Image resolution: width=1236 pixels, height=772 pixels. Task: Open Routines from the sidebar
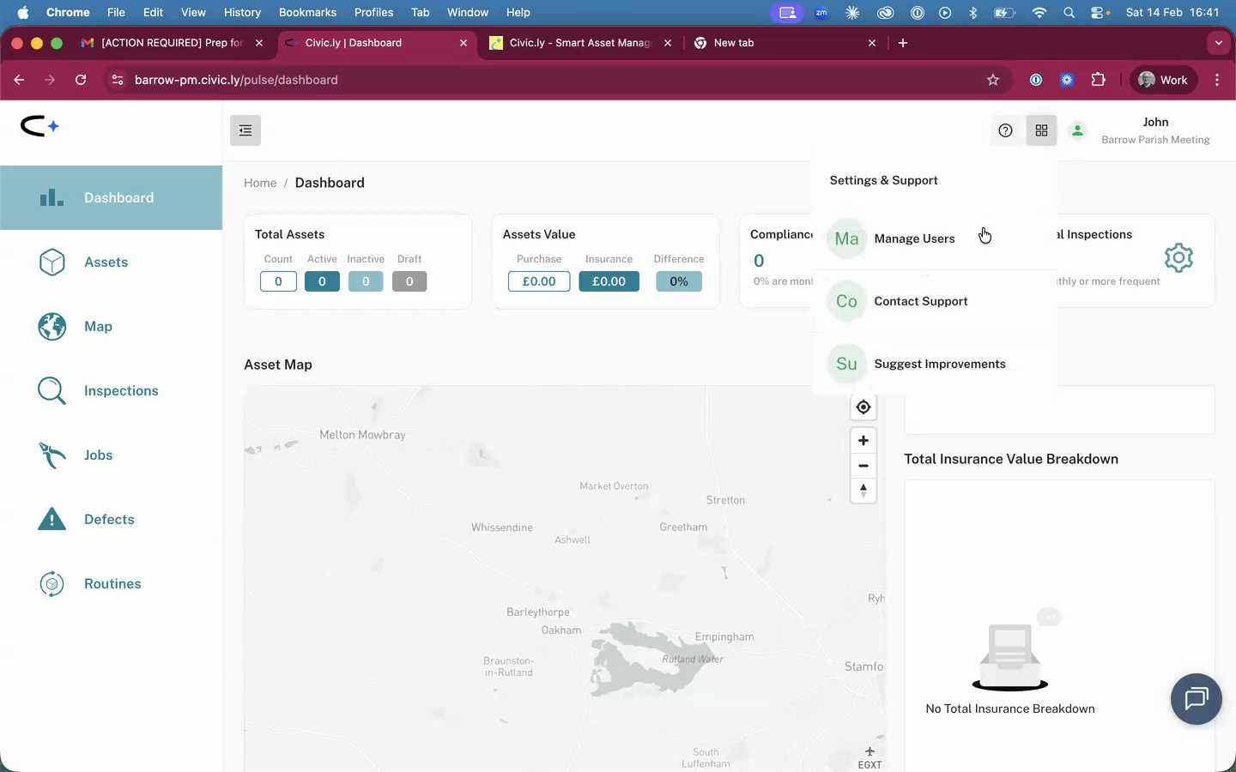(112, 584)
